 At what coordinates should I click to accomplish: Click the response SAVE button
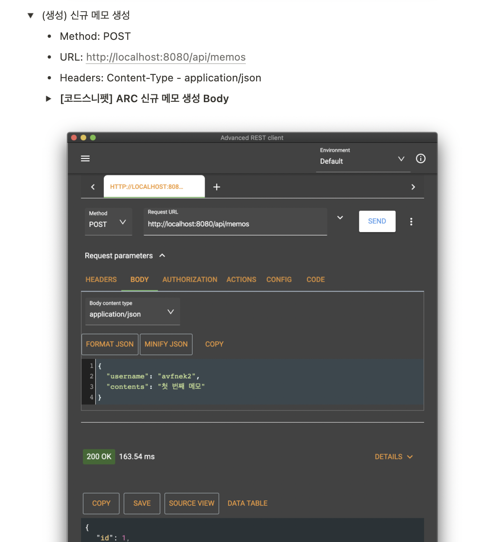click(142, 503)
